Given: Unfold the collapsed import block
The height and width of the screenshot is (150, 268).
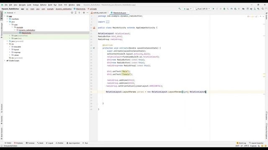Looking at the screenshot, I should [x=108, y=22].
